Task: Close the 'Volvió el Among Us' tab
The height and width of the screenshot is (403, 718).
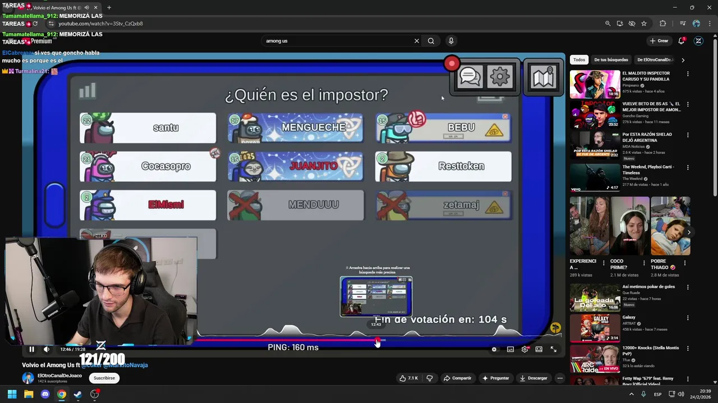Action: tap(95, 7)
